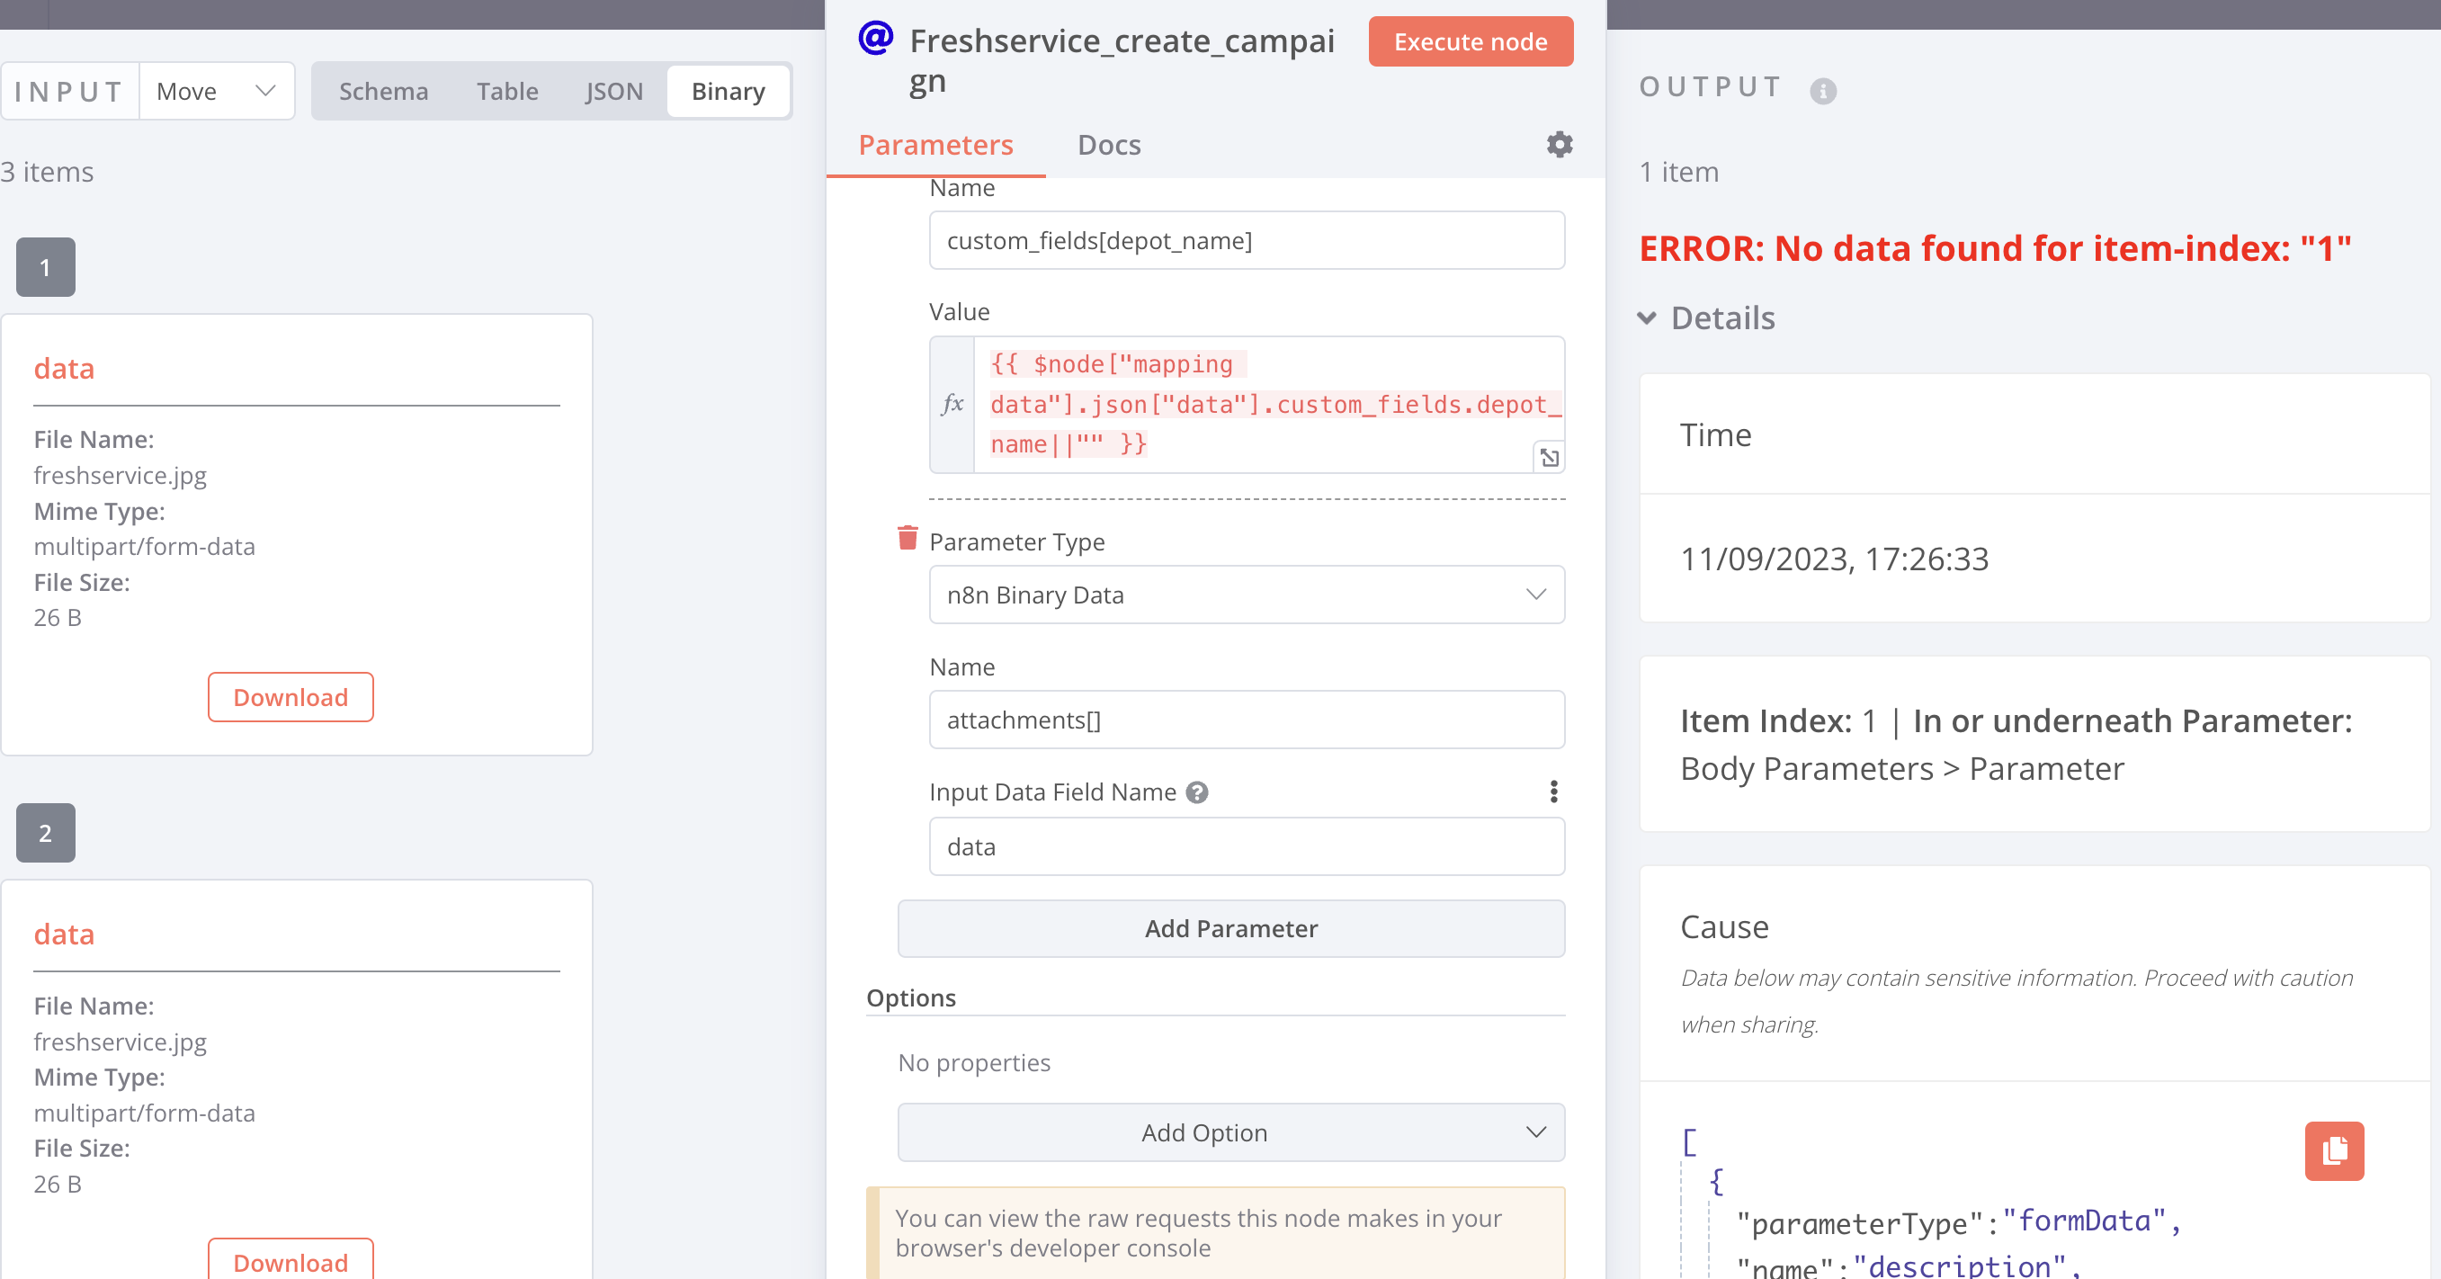Download the first item's freshservice.jpg
Image resolution: width=2441 pixels, height=1279 pixels.
pyautogui.click(x=290, y=697)
